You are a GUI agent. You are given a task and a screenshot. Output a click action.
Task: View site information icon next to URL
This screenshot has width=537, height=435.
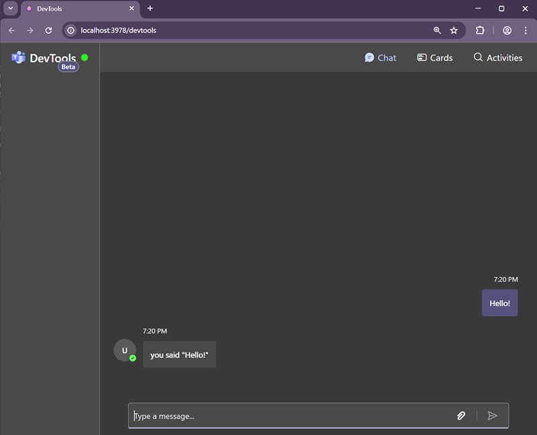(70, 30)
